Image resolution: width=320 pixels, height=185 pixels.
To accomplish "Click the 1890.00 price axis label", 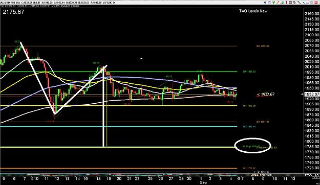I will point(312,109).
